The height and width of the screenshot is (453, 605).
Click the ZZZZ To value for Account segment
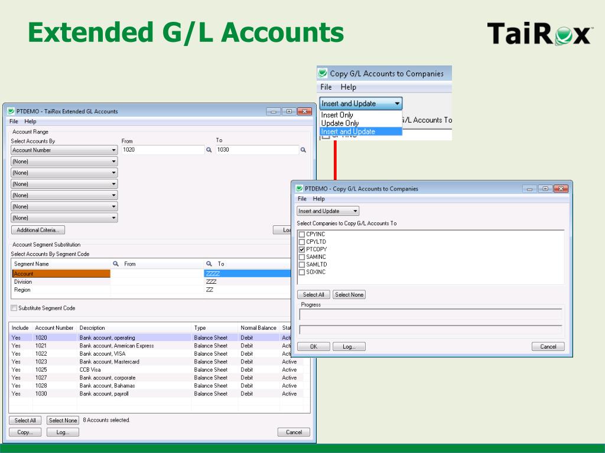click(x=248, y=274)
